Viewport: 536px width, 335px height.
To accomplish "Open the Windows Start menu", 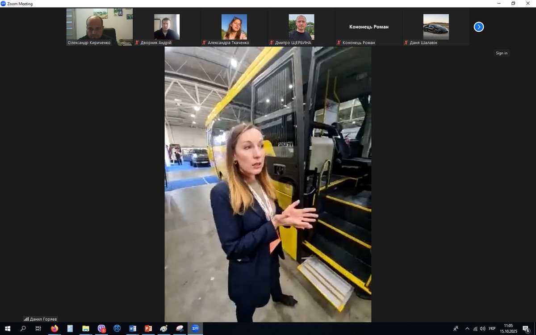I will coord(8,329).
